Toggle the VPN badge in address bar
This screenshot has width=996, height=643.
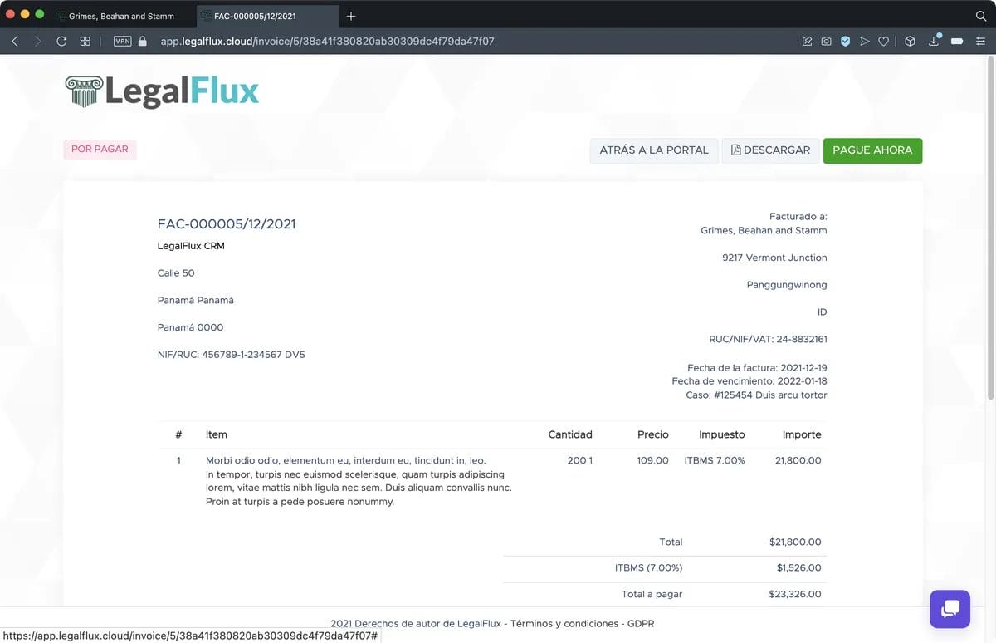(x=122, y=41)
